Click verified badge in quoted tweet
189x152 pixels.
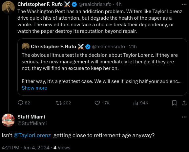88,47
